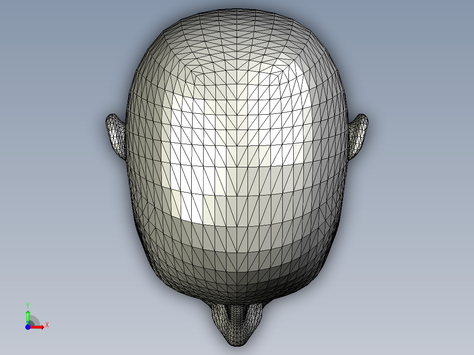Select the left ear of the model
Screen dimensions: 474x355
click(x=116, y=137)
